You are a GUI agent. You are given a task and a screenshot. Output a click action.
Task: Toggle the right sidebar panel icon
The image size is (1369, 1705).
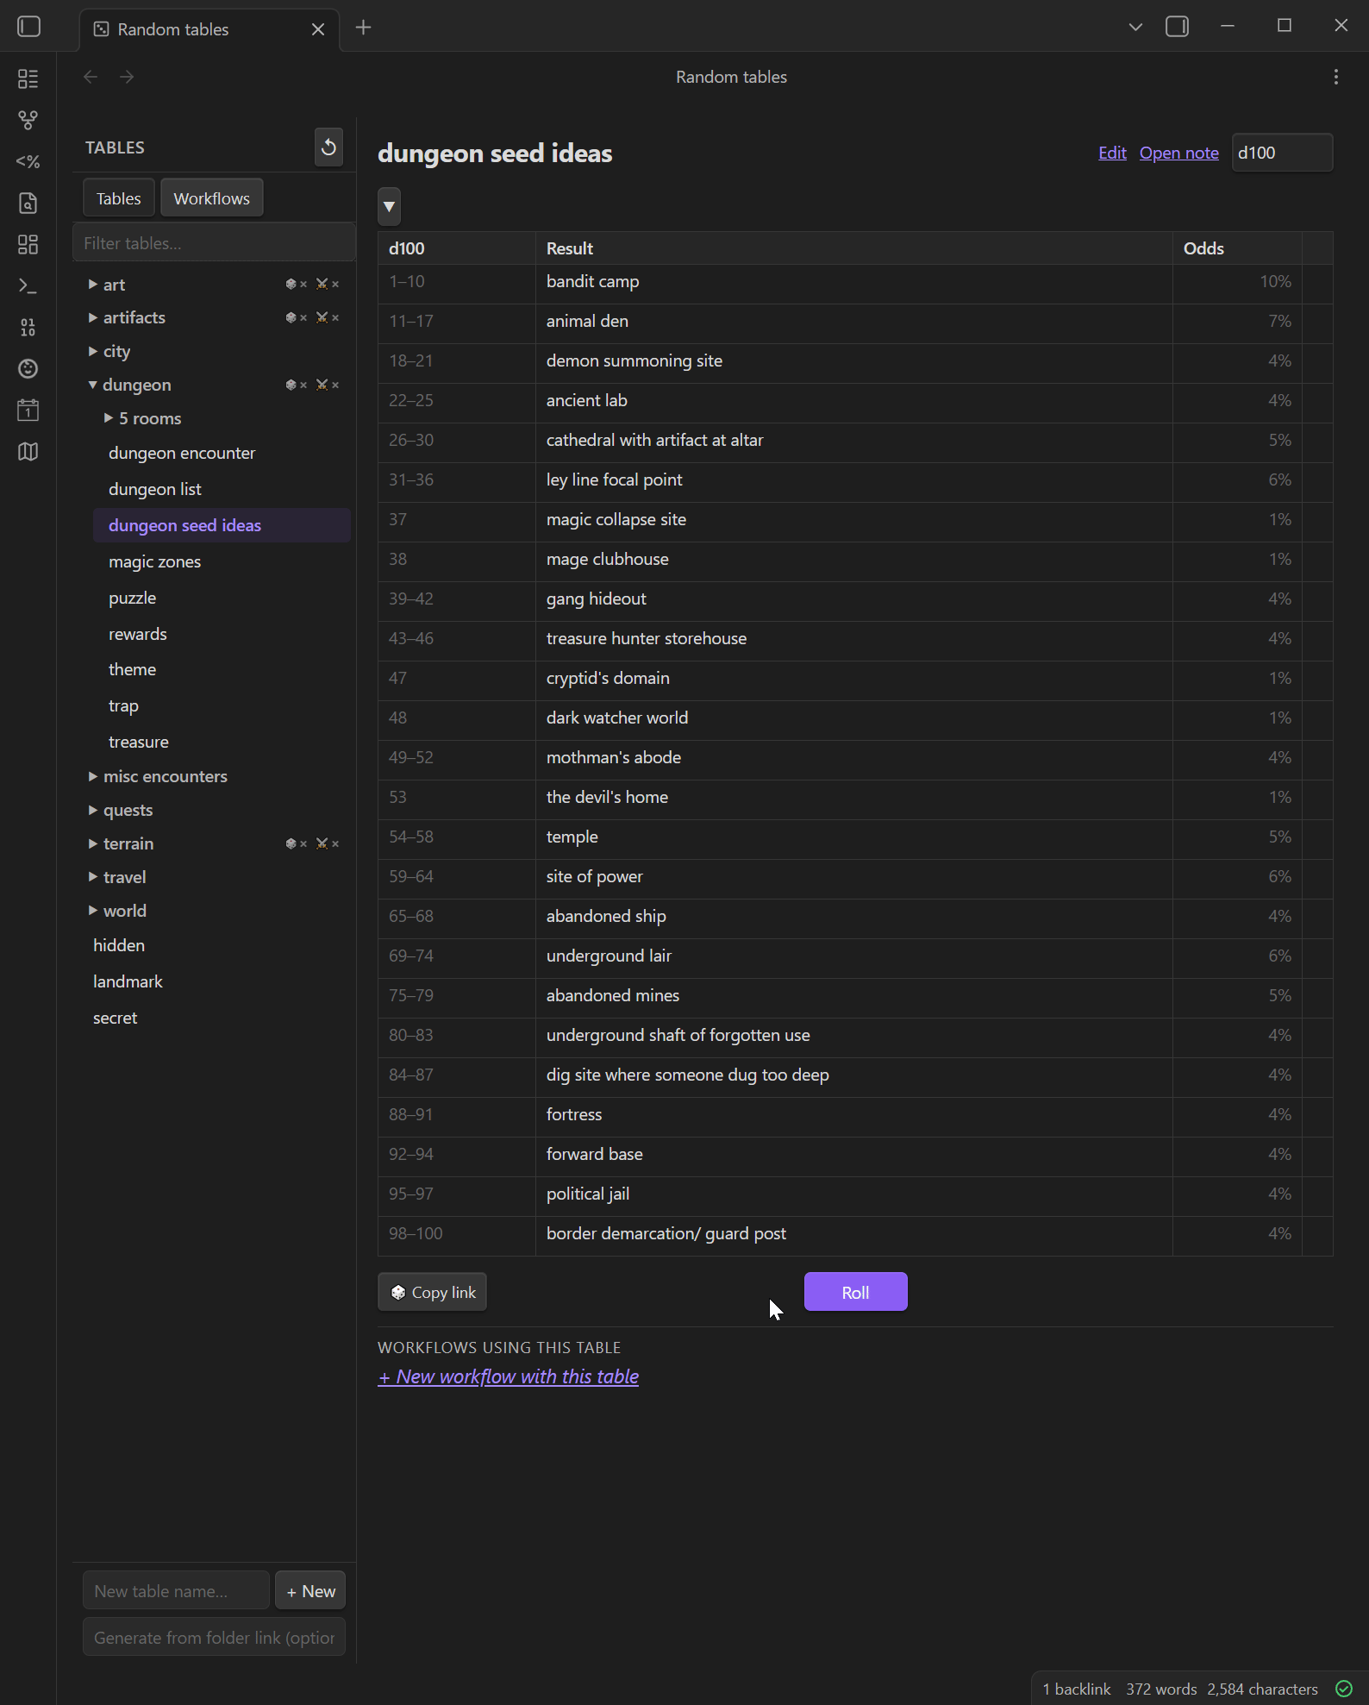1177,27
